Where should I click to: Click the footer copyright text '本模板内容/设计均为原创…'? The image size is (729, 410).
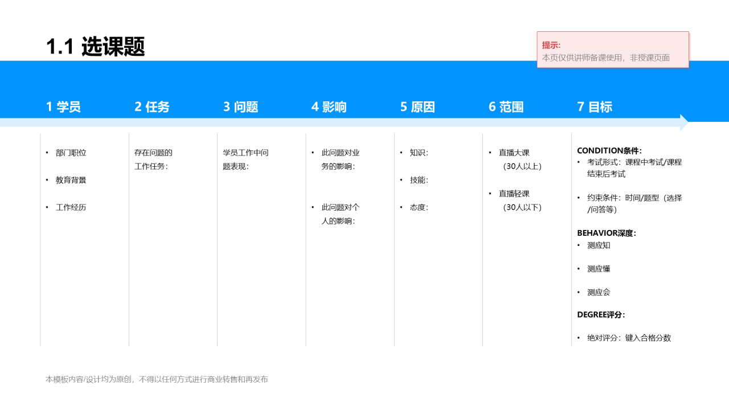[x=157, y=379]
